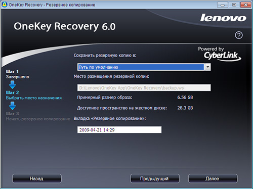This screenshot has width=253, height=189.
Task: Click 'Начать резервное копирование' label
Action: click(38, 119)
